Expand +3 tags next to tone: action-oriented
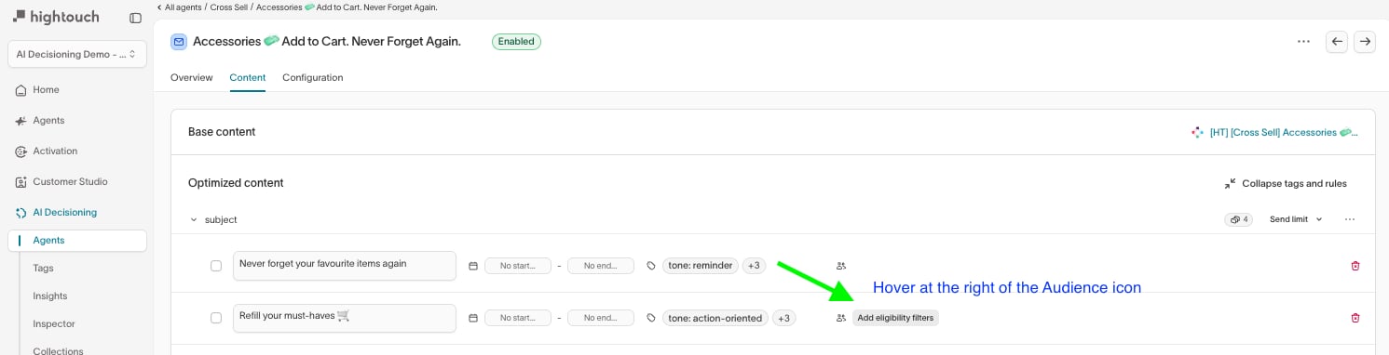 (x=784, y=318)
